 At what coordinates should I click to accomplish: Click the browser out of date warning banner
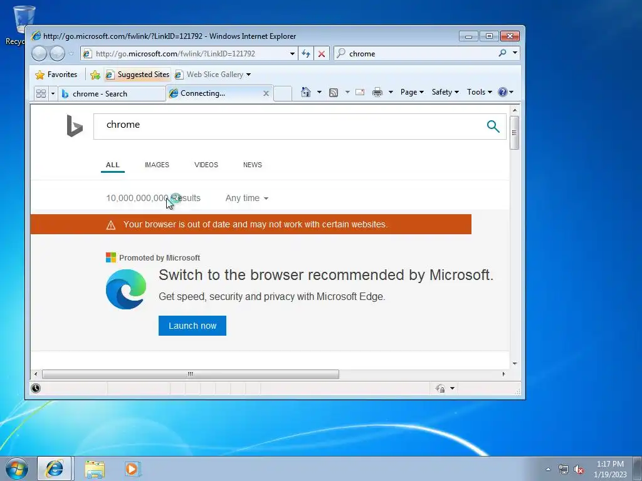pos(251,224)
